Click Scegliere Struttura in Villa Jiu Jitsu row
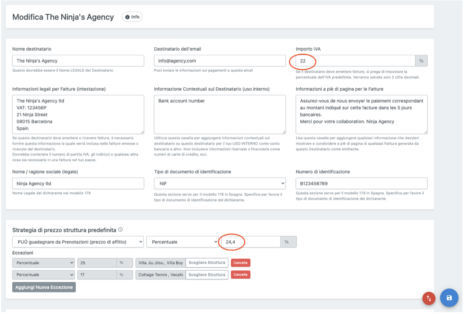Image resolution: width=465 pixels, height=314 pixels. [x=207, y=263]
